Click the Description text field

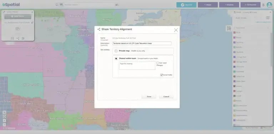click(x=142, y=43)
